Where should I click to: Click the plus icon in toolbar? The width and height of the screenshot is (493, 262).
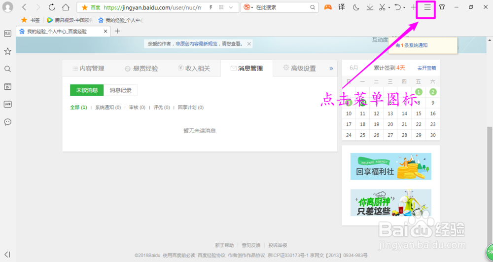(x=414, y=7)
